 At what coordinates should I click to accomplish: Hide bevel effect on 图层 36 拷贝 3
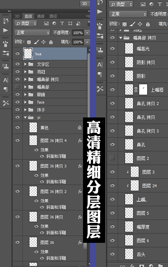coord(42,182)
